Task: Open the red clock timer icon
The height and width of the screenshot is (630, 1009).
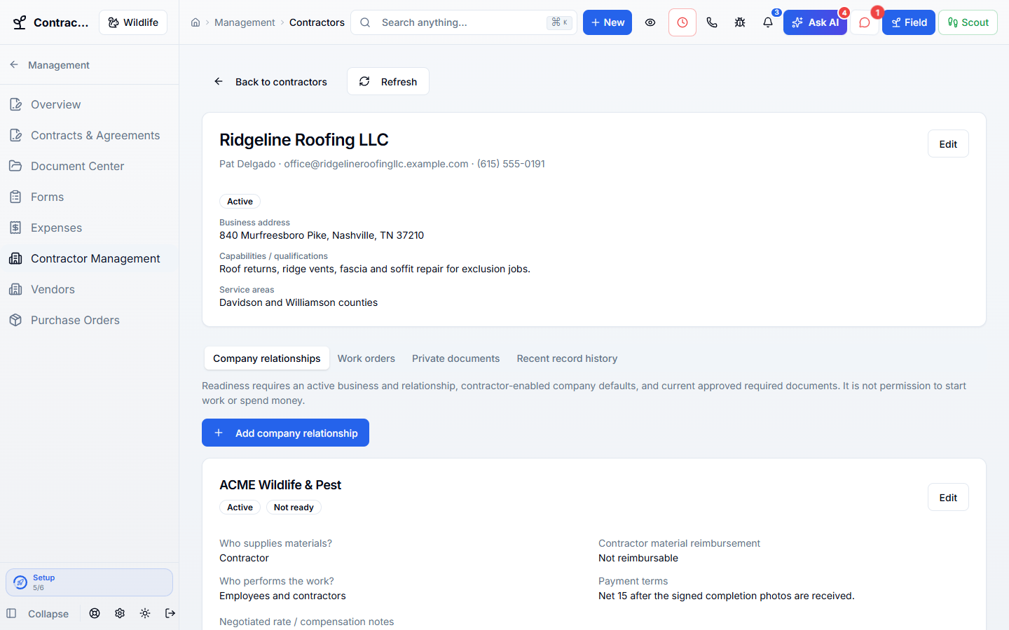Action: click(x=682, y=22)
